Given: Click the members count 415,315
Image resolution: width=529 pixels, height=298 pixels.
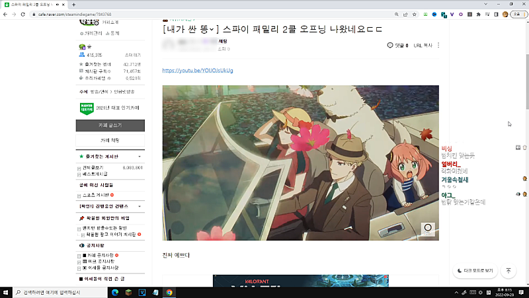Looking at the screenshot, I should coord(94,55).
